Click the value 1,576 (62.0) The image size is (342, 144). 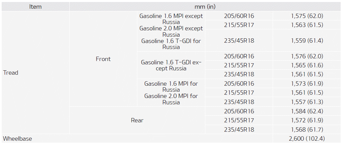tap(307, 56)
